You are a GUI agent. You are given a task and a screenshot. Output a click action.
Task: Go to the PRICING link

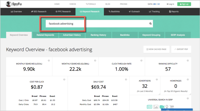click(124, 4)
